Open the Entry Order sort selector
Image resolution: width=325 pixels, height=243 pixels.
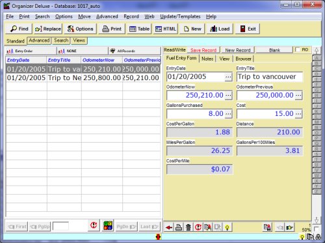[31, 51]
